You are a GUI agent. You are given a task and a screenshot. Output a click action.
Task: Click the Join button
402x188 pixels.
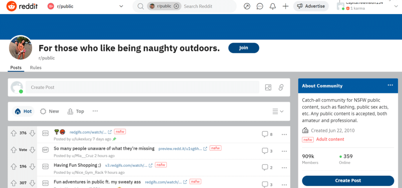point(243,48)
